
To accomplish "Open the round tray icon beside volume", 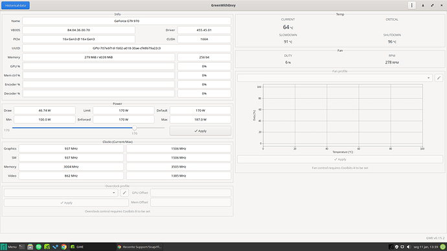I will coord(402,246).
